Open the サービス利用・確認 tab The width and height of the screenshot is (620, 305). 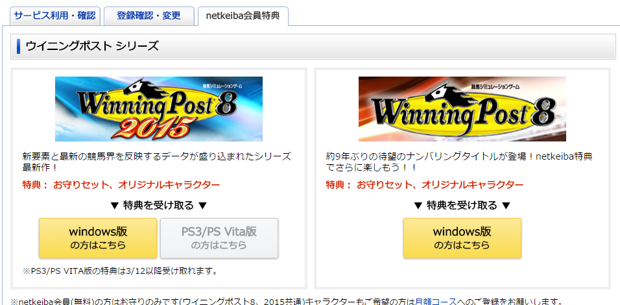coord(55,16)
